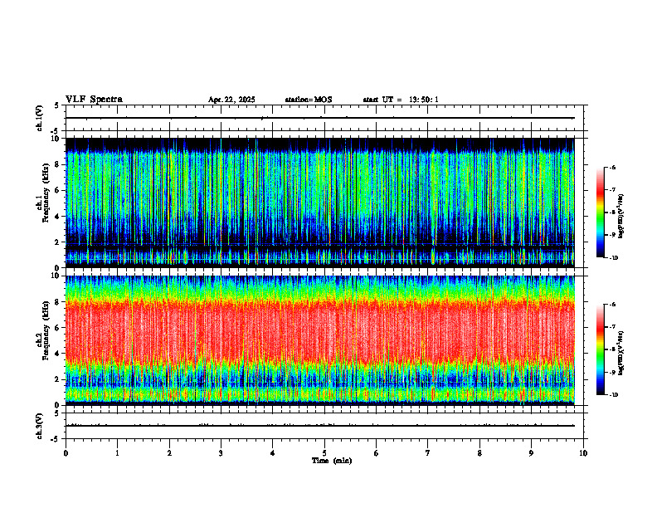
Task: Click the "VLF Spectra" title text
Action: [94, 100]
